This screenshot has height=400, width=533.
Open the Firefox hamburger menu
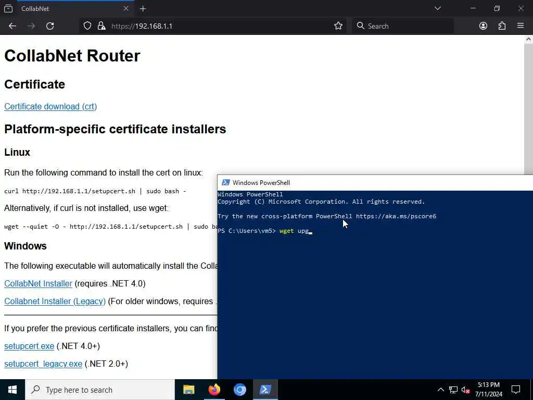click(x=521, y=26)
